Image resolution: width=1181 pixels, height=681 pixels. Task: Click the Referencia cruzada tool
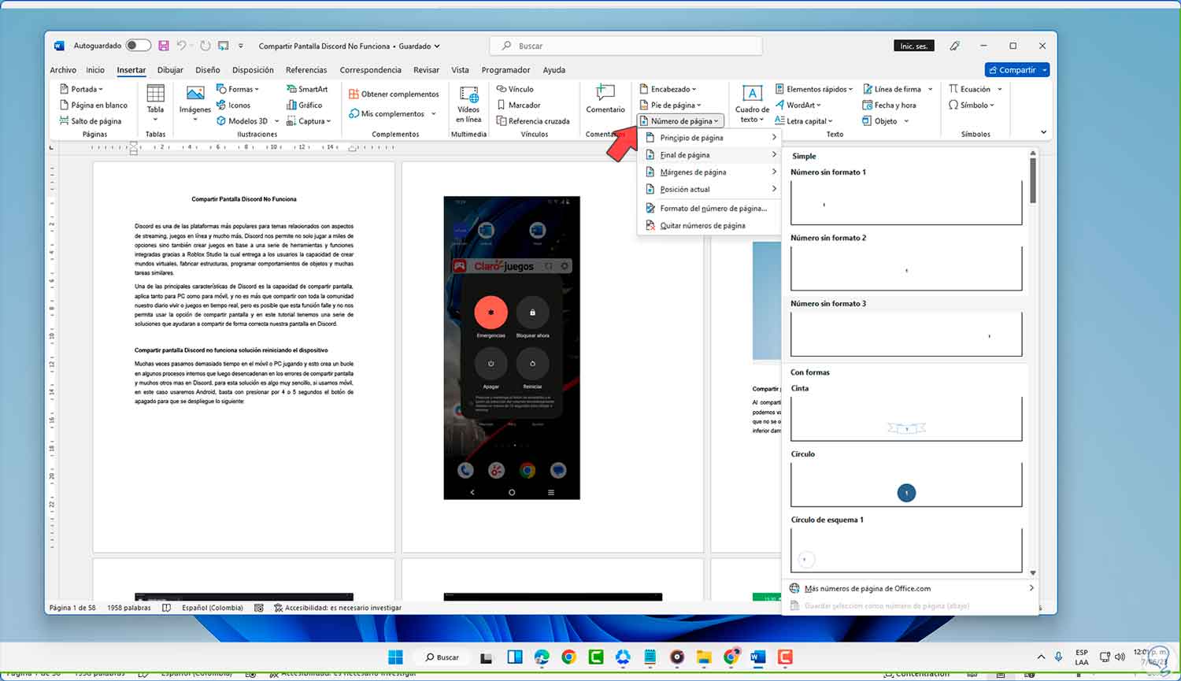click(533, 120)
